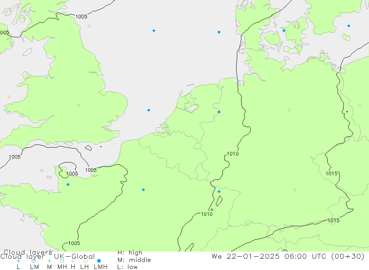Click the 'UK-Global' model label
Screen dimensions: 369x270
[x=75, y=256]
